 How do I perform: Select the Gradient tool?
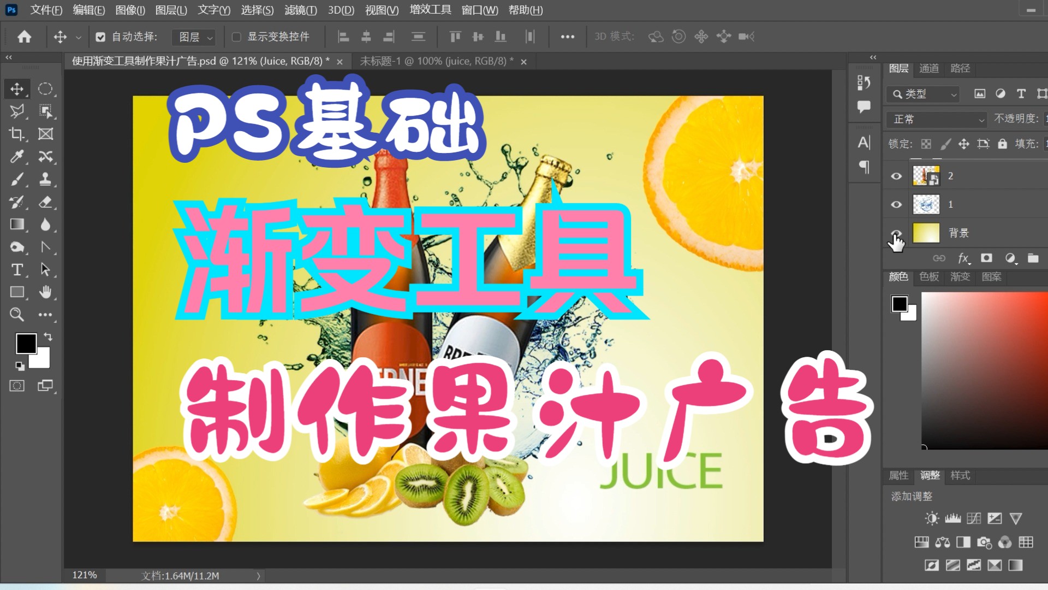click(x=17, y=225)
